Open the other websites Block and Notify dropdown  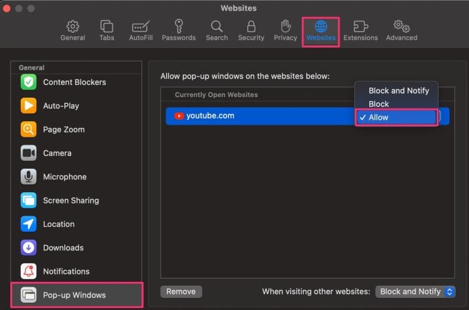pos(415,291)
